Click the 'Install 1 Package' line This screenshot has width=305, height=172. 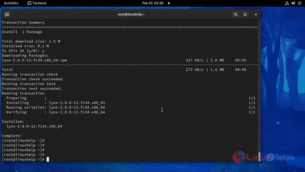coord(22,32)
